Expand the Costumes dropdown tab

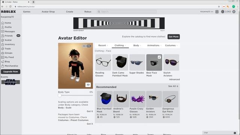171,45
